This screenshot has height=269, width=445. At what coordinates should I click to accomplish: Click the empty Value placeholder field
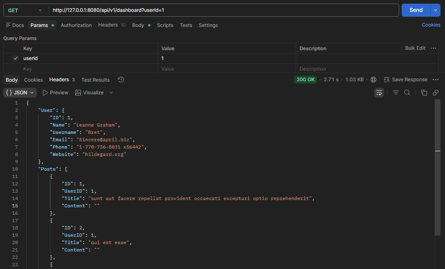(x=227, y=69)
